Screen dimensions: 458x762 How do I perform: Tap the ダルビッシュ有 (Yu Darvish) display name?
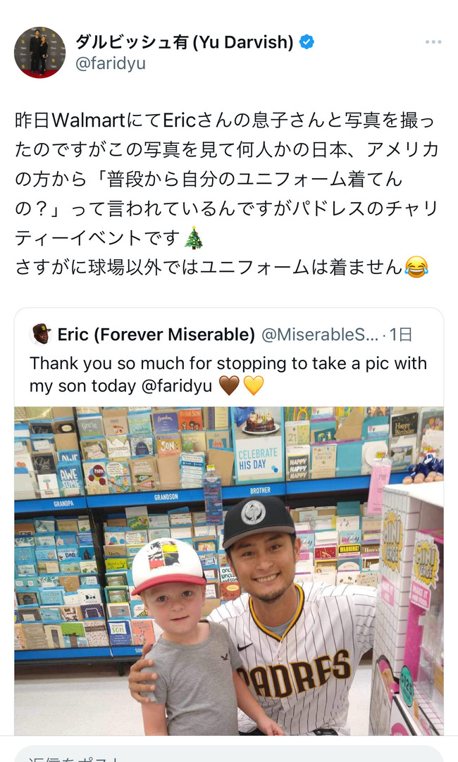[185, 42]
